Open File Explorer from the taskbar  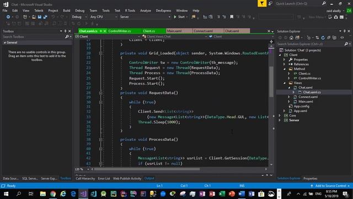(x=43, y=194)
